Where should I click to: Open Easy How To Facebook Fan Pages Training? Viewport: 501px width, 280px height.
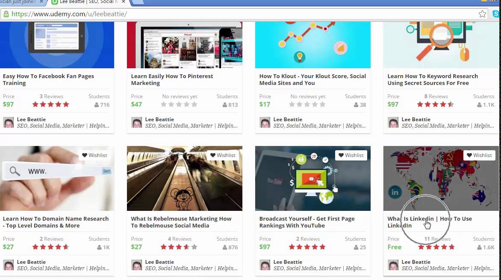[48, 79]
